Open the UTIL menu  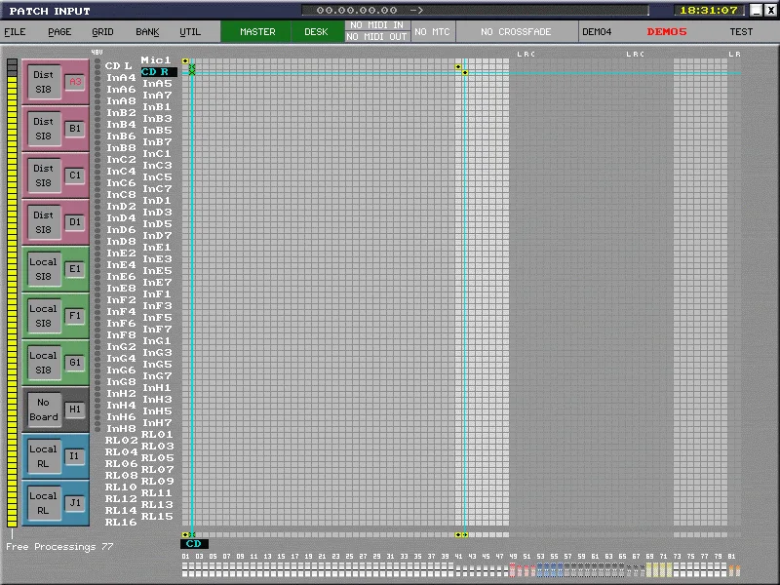tap(190, 32)
